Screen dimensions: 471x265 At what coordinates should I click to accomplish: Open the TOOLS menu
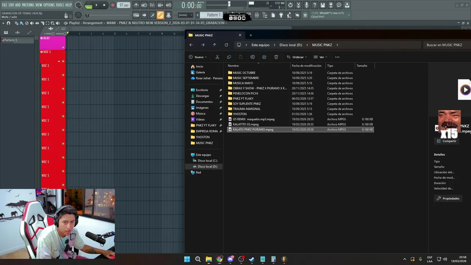point(60,5)
